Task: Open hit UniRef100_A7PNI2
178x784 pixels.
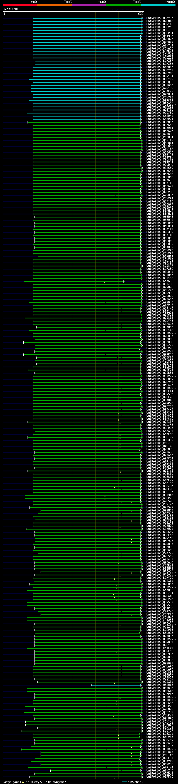Action: [x=160, y=21]
